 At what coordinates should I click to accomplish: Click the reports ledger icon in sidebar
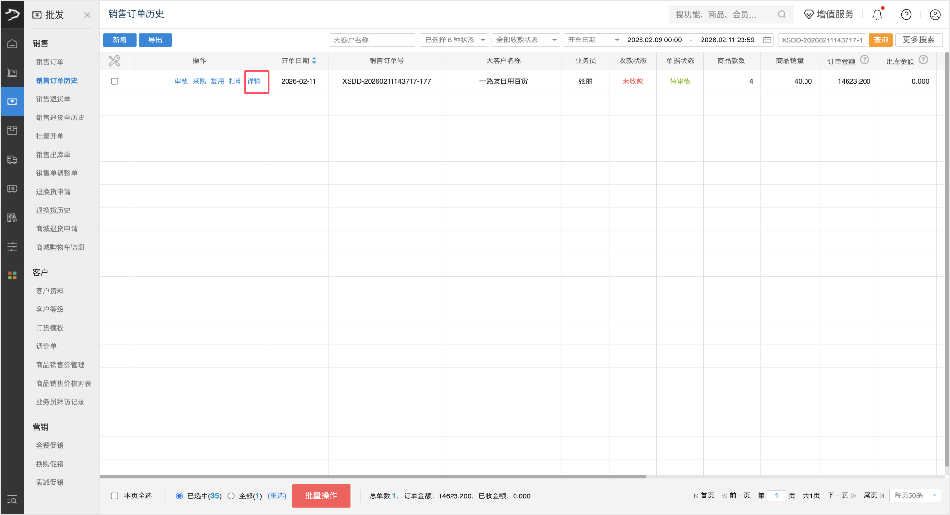coord(12,218)
